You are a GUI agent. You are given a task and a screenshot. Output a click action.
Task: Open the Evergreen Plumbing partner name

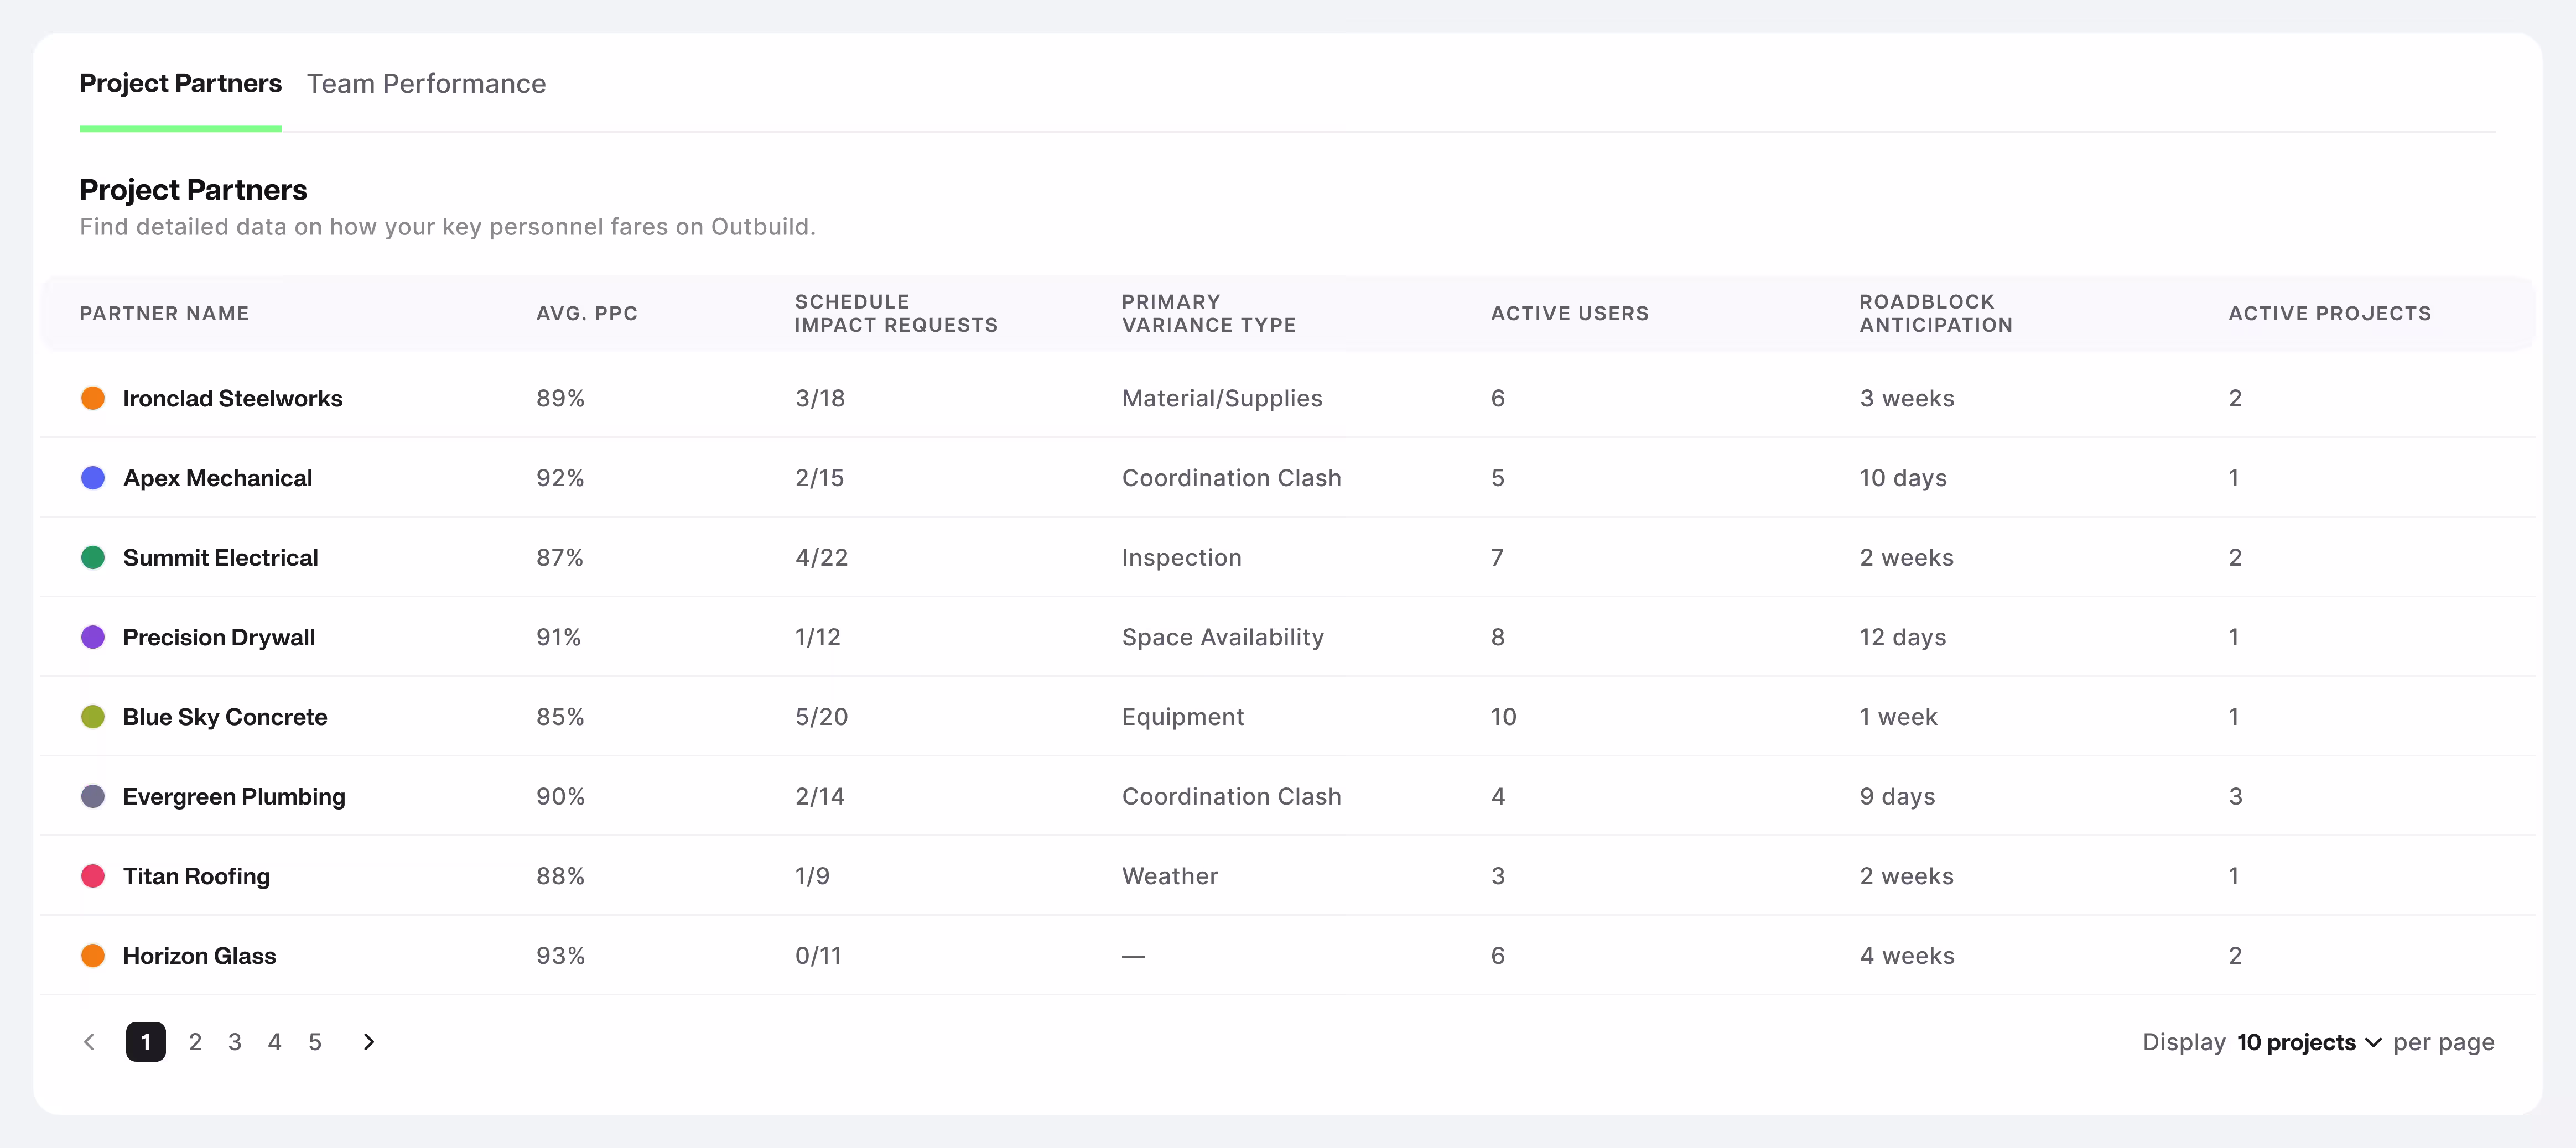[x=234, y=796]
